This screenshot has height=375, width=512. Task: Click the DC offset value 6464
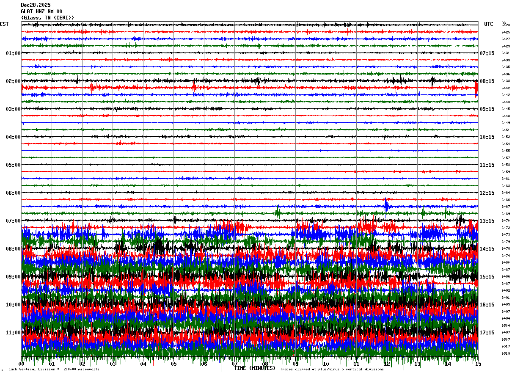(506, 193)
